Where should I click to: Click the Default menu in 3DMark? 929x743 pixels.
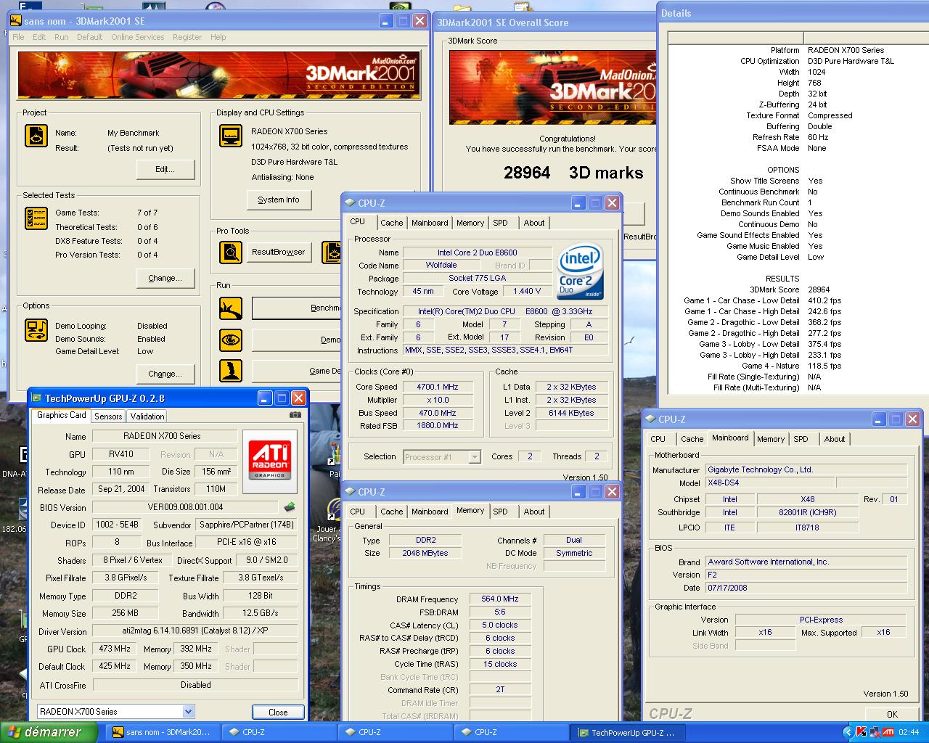click(x=89, y=37)
